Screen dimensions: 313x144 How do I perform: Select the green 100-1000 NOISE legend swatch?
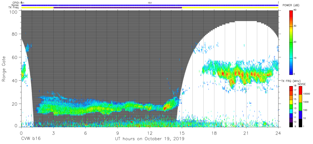pyautogui.click(x=300, y=107)
